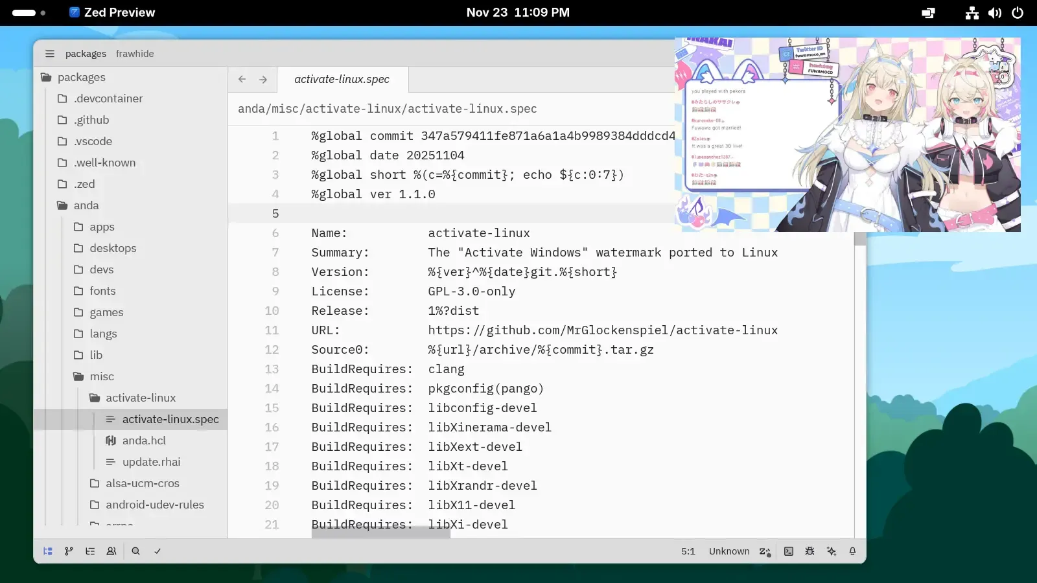Screen dimensions: 1037x583
Task: Collapse the anda folder
Action: click(86, 205)
